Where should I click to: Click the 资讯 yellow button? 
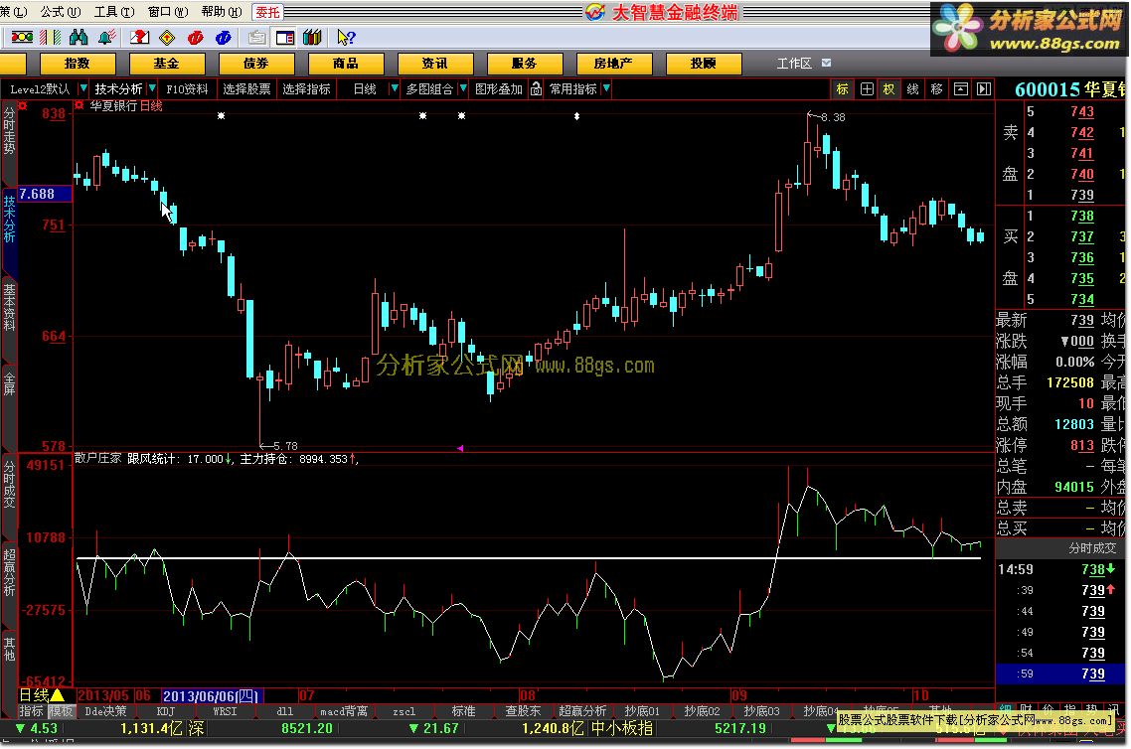click(x=435, y=64)
